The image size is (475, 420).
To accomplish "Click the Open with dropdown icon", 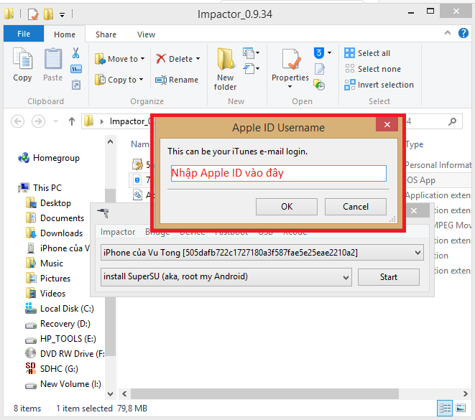I will click(323, 53).
